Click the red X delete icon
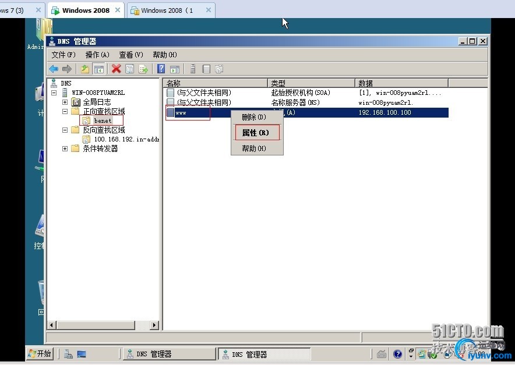This screenshot has width=515, height=365. pos(117,69)
